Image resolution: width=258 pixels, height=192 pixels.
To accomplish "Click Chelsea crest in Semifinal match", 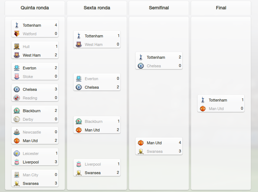I will pos(141,66).
